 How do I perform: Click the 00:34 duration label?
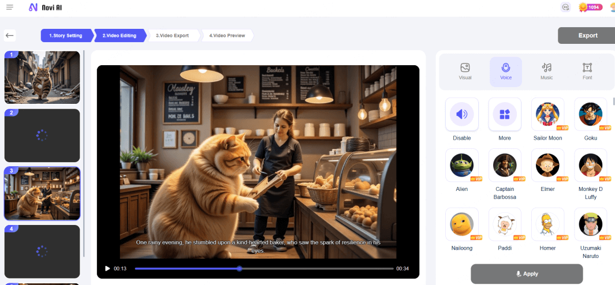[402, 268]
